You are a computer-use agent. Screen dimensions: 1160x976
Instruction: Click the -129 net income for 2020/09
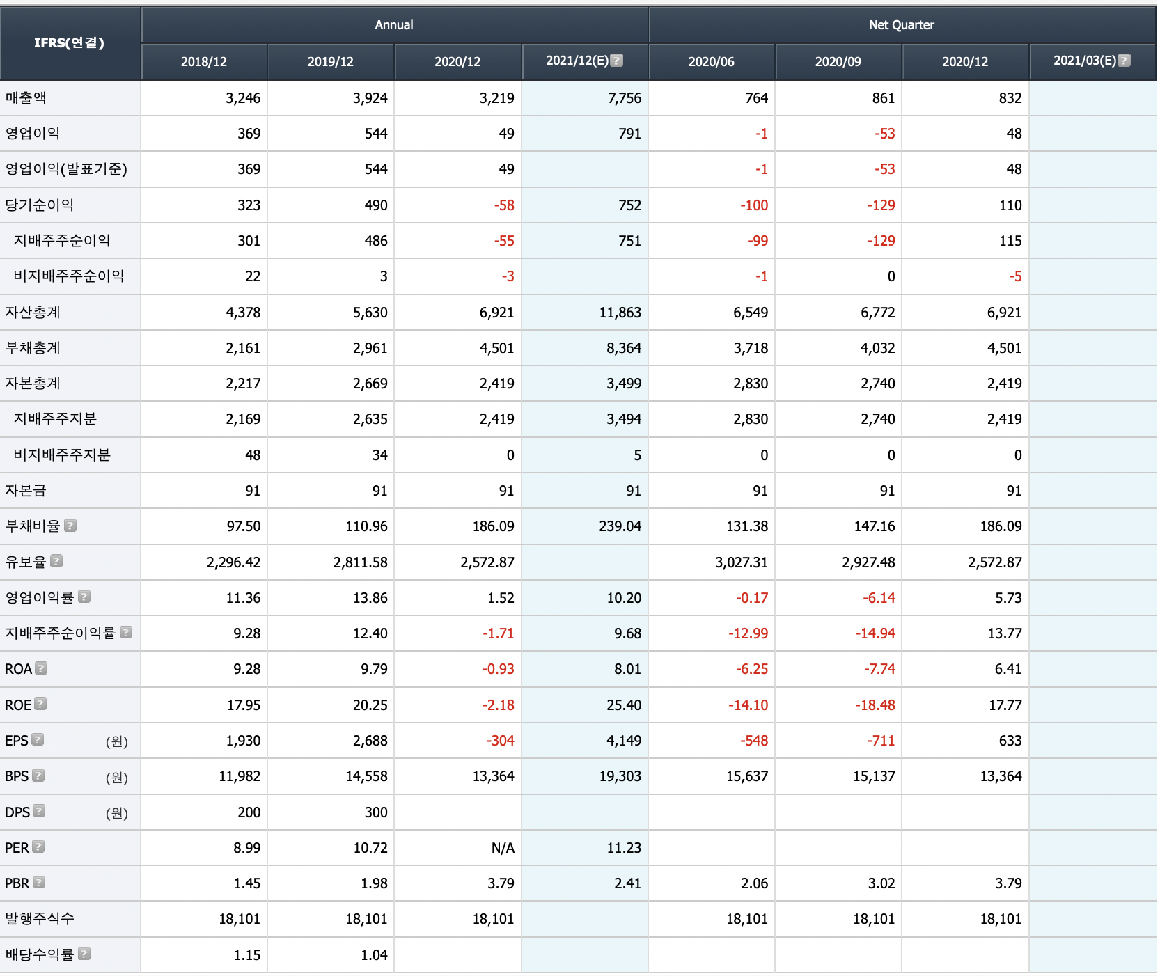point(881,205)
